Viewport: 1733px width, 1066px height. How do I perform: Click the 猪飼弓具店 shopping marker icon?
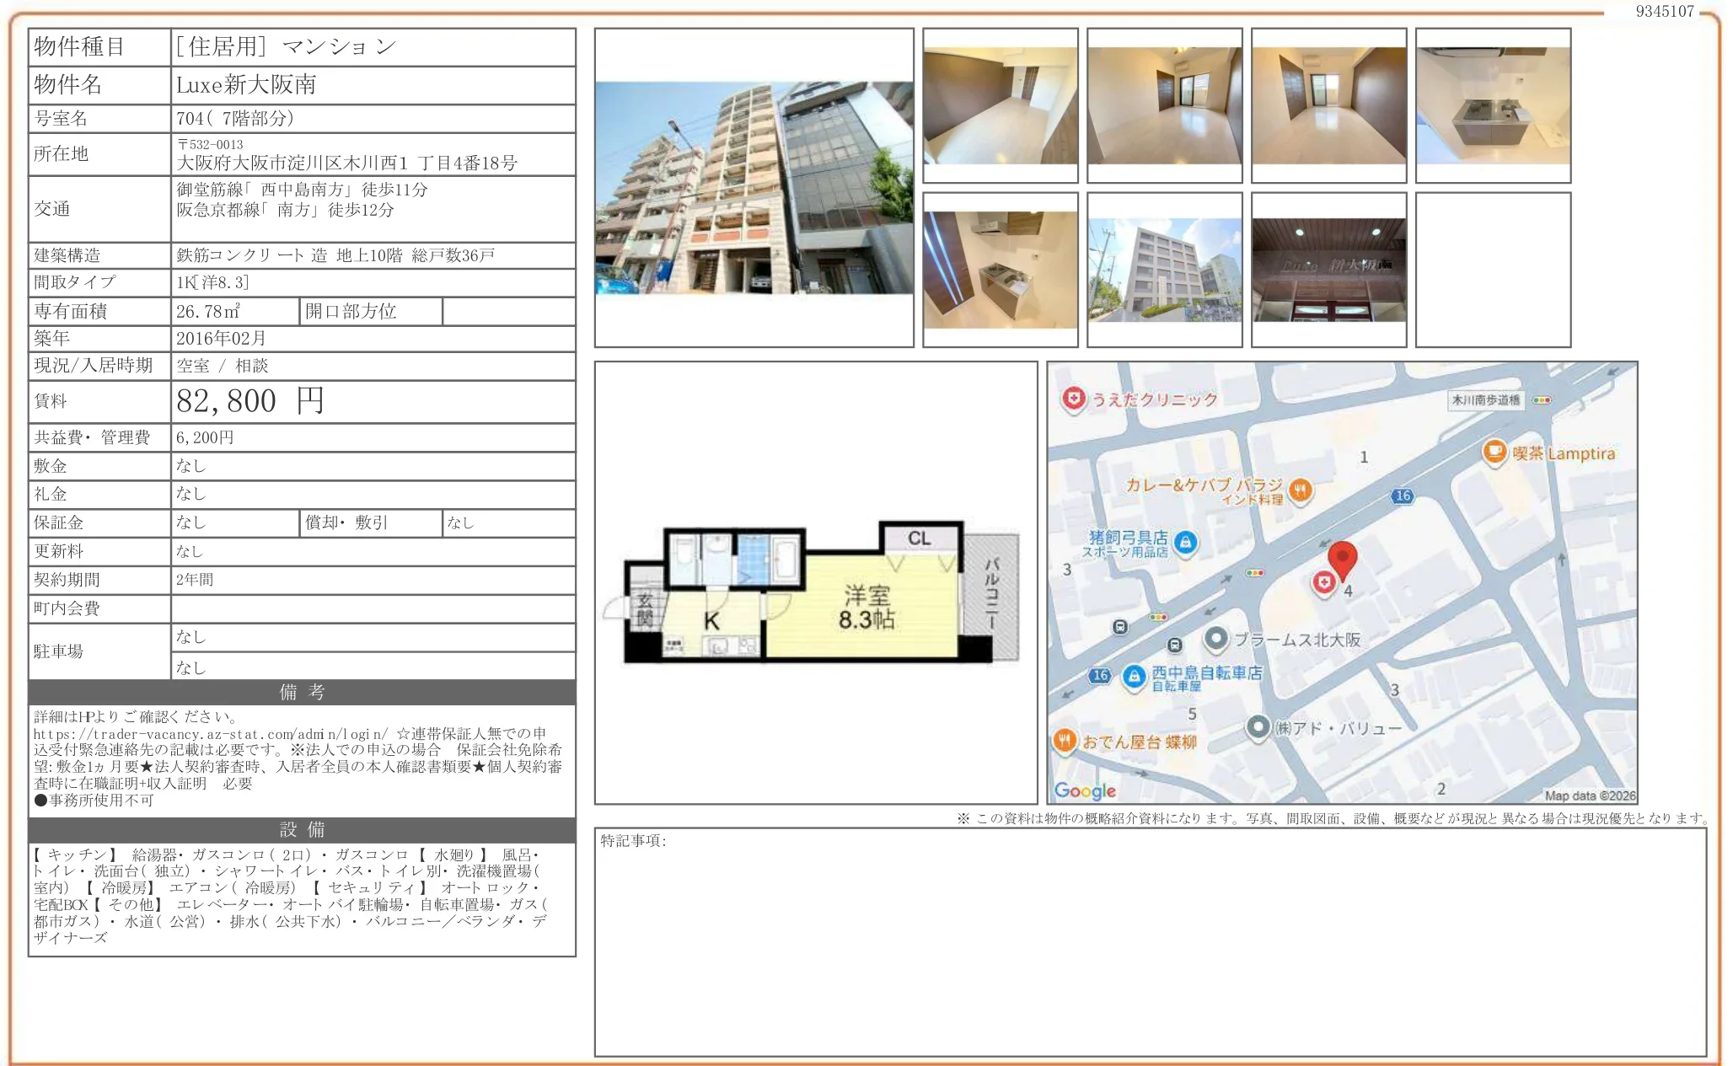[1185, 543]
